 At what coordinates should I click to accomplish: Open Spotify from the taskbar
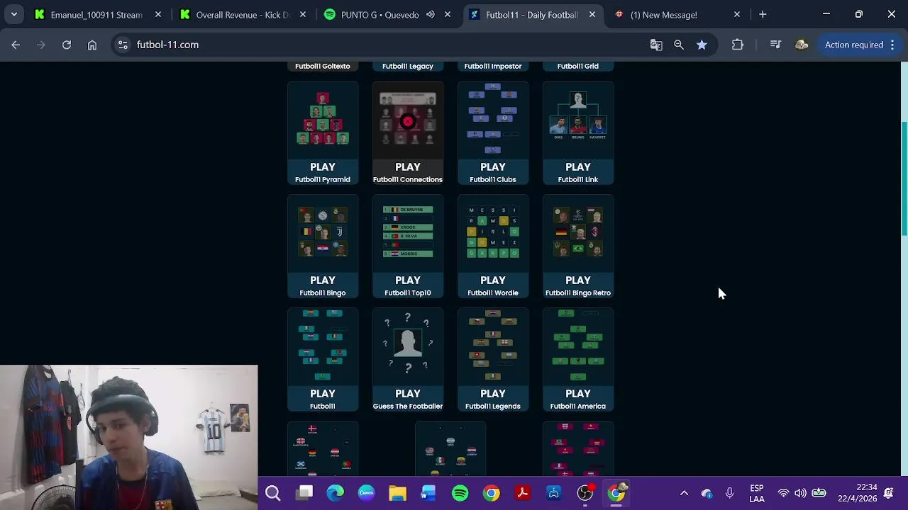(460, 493)
